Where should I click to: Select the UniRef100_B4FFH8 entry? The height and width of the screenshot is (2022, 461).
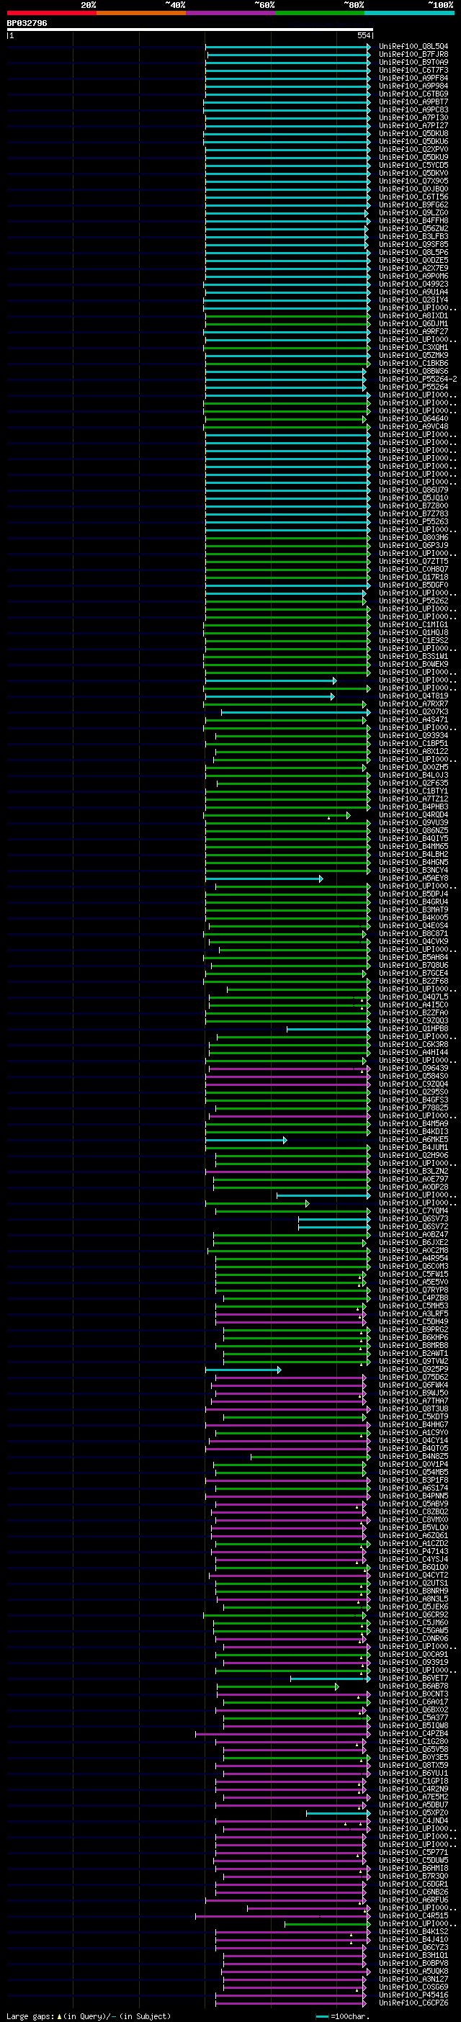[x=414, y=220]
